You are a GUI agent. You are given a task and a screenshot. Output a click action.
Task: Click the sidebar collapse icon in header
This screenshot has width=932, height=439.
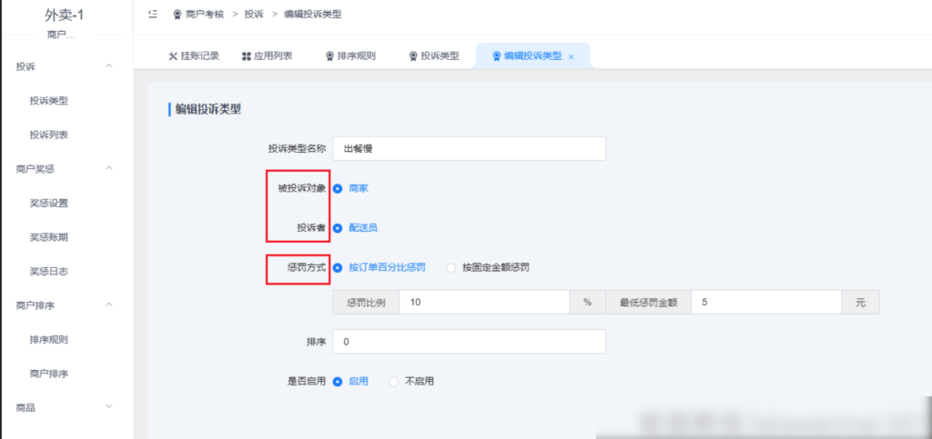coord(152,15)
